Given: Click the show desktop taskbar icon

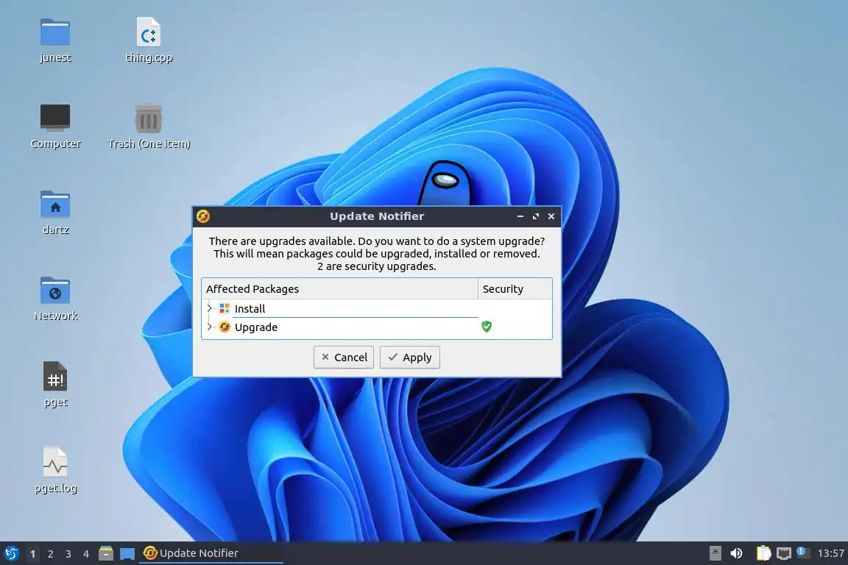Looking at the screenshot, I should pos(127,554).
